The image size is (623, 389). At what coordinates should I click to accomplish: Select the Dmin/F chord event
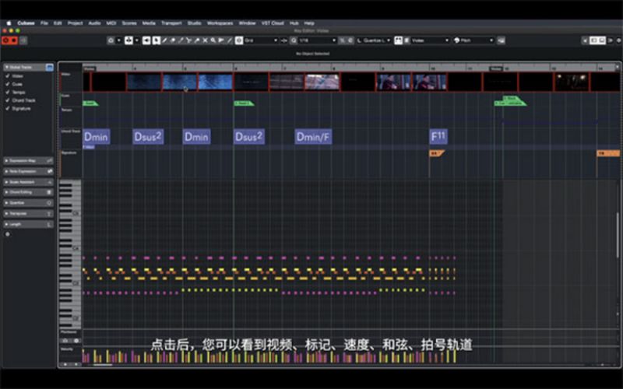313,137
